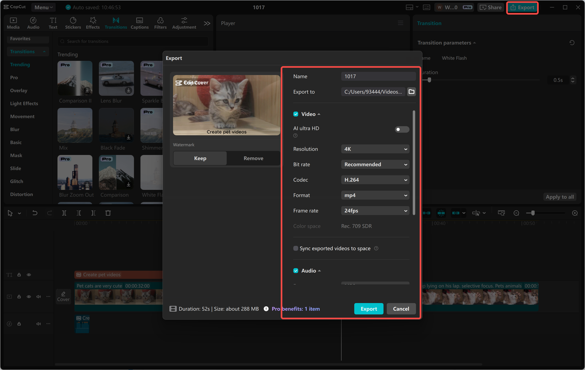Viewport: 585px width, 370px height.
Task: Open the Format mp4 dropdown
Action: tap(375, 196)
